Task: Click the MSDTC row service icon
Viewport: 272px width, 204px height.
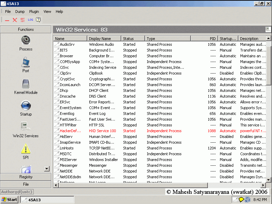Action: tap(57, 154)
